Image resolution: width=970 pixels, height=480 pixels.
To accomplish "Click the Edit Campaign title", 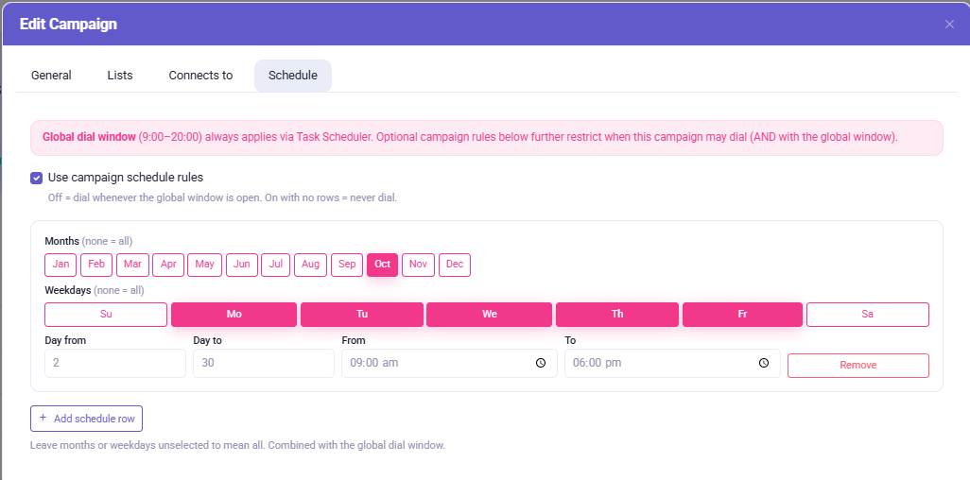I will [68, 25].
